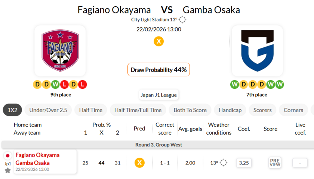Image resolution: width=314 pixels, height=179 pixels.
Task: Click Gamba Osaka's first green W form badge
Action: [x=234, y=84]
